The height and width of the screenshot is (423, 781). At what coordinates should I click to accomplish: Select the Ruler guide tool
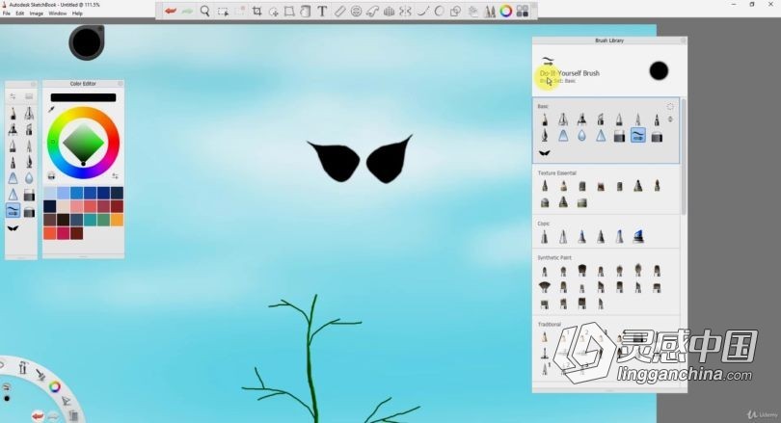coord(339,11)
